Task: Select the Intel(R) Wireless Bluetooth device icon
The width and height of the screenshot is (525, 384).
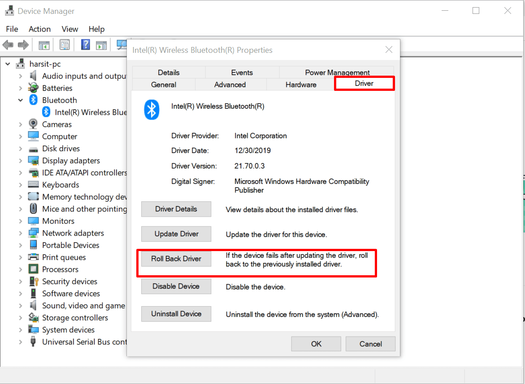Action: tap(46, 112)
